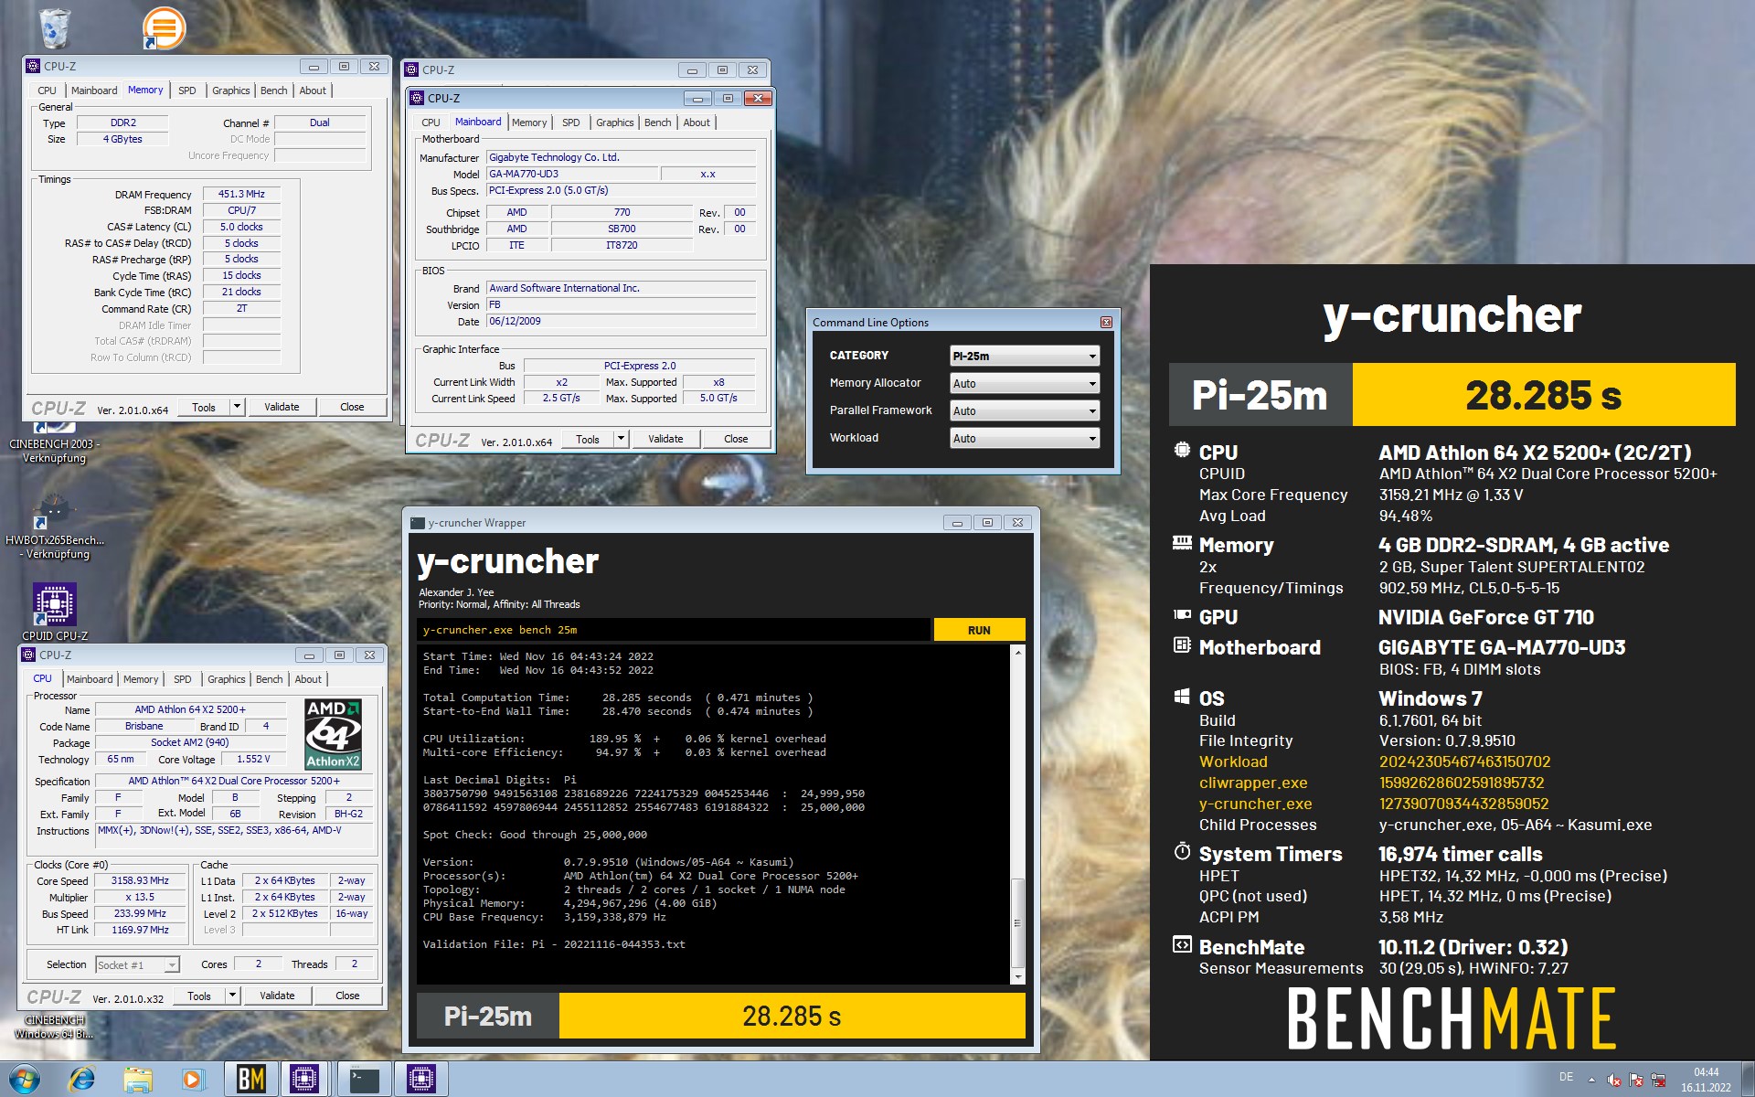Click Validation File line in y-cruncher output
Screen dimensions: 1755x1097
pyautogui.click(x=554, y=944)
